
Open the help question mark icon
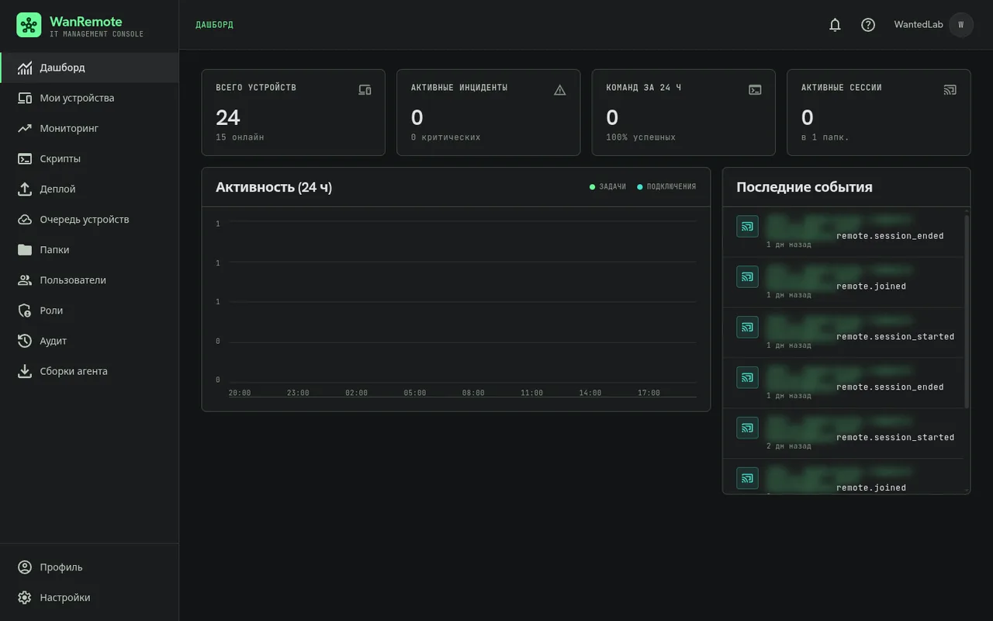pyautogui.click(x=868, y=25)
